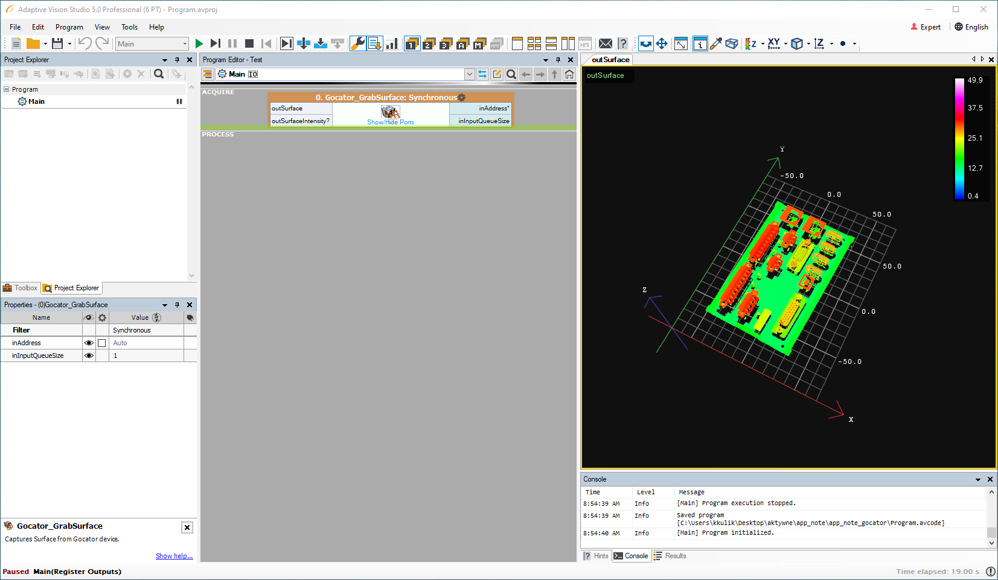Screen dimensions: 998x580
Task: Collapse the Program tree node
Action: (x=7, y=89)
